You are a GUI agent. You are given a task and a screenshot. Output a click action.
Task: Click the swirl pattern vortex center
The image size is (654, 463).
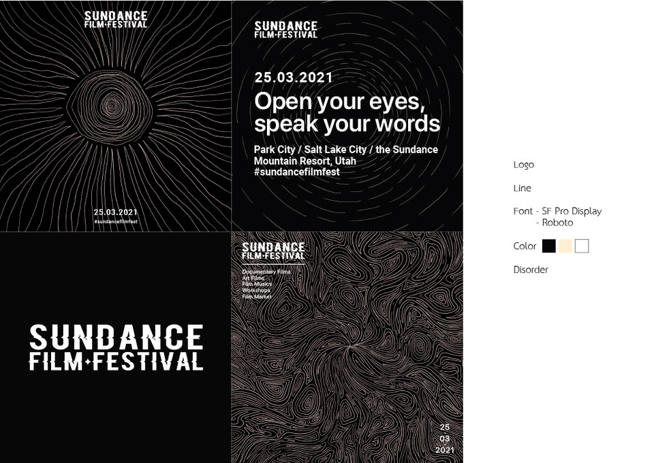click(x=349, y=345)
